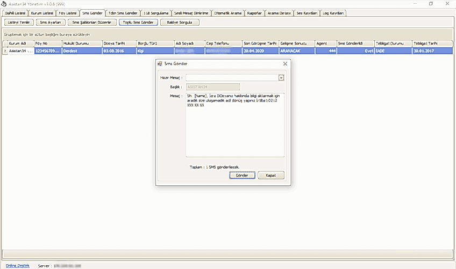The width and height of the screenshot is (456, 269).
Task: Open the Kurum Listesi tab
Action: (x=42, y=12)
